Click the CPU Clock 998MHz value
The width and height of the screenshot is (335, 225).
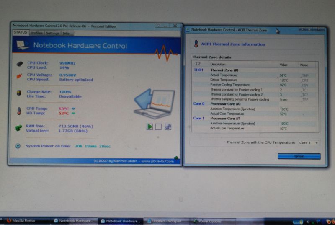pyautogui.click(x=67, y=63)
